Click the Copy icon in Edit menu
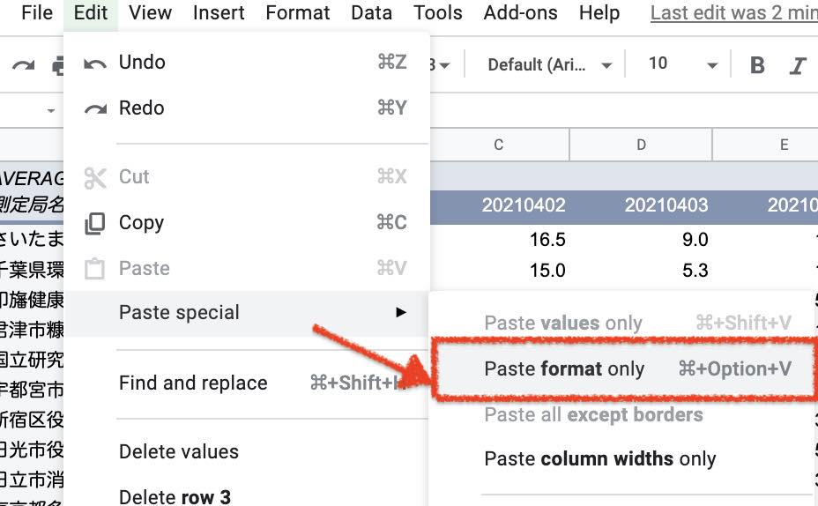818x506 pixels. coord(95,223)
